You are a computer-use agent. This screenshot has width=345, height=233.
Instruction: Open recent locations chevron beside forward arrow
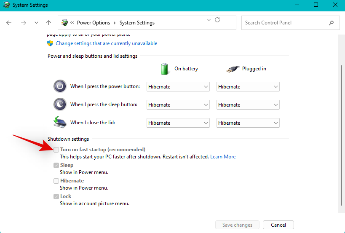point(36,23)
